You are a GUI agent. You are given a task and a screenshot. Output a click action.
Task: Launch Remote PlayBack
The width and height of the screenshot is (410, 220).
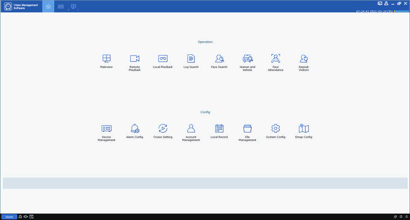click(x=135, y=59)
